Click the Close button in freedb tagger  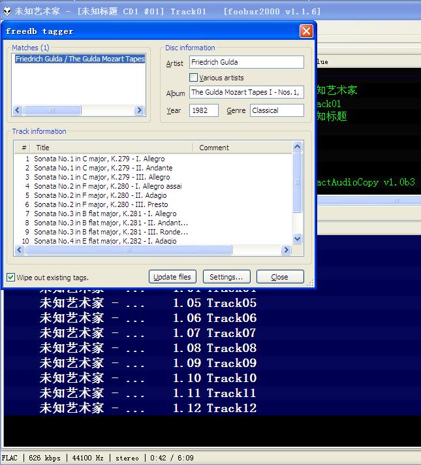280,277
